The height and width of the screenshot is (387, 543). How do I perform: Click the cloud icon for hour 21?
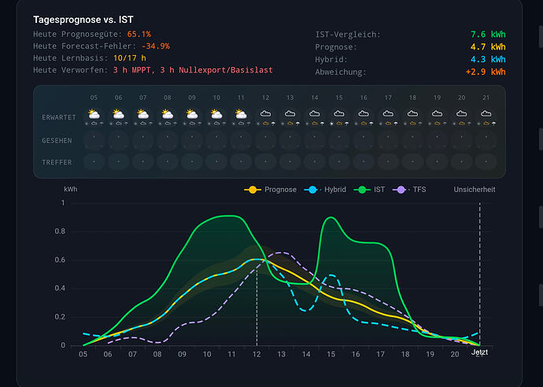(486, 113)
